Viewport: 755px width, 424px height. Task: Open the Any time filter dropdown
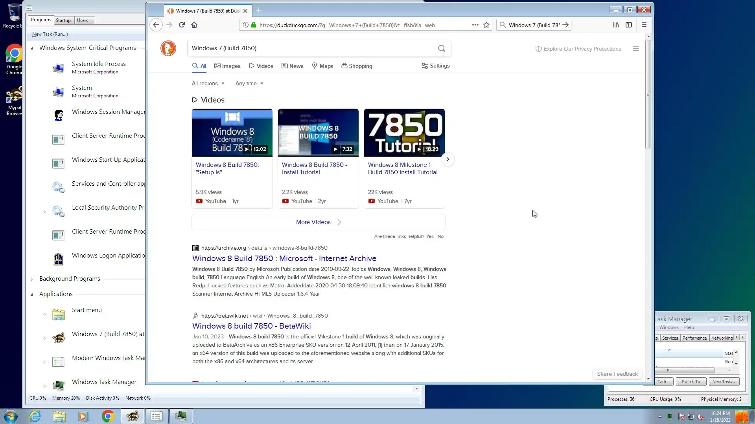tap(249, 83)
